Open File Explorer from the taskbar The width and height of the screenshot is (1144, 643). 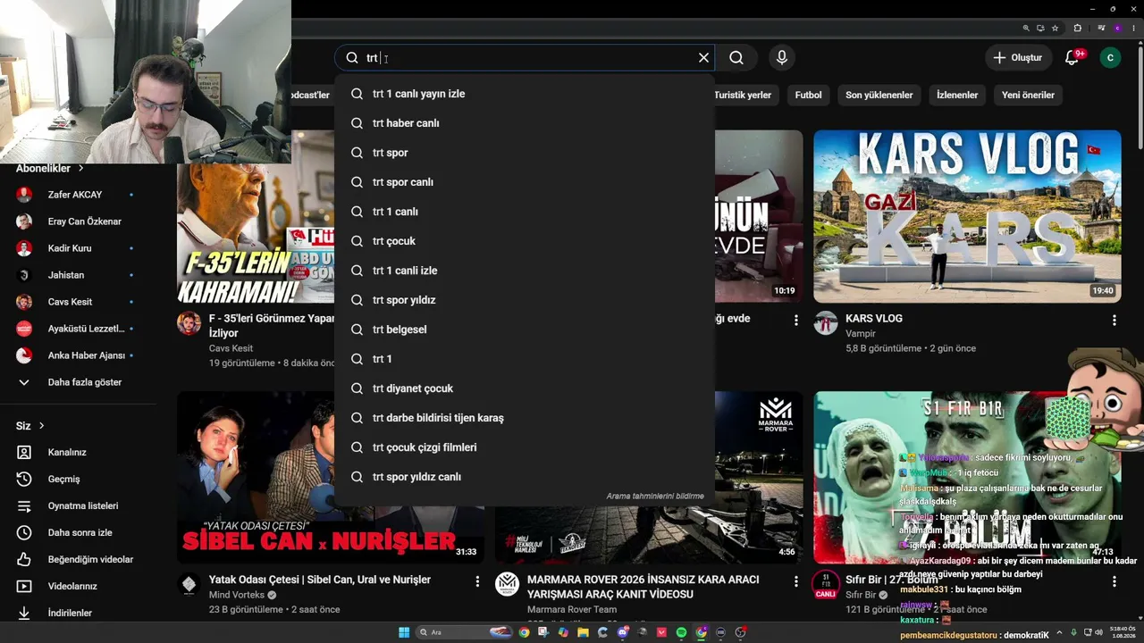coord(583,632)
